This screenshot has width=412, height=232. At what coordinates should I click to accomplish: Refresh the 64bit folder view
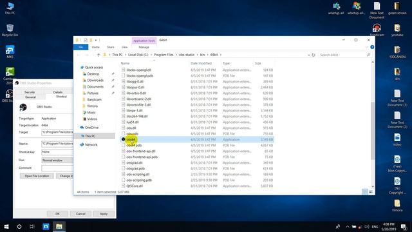pos(314,55)
